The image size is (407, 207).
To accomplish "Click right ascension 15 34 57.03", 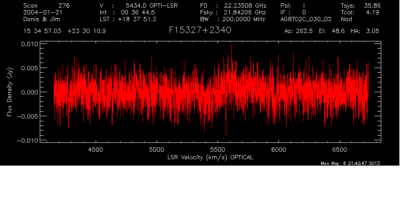I will (42, 31).
